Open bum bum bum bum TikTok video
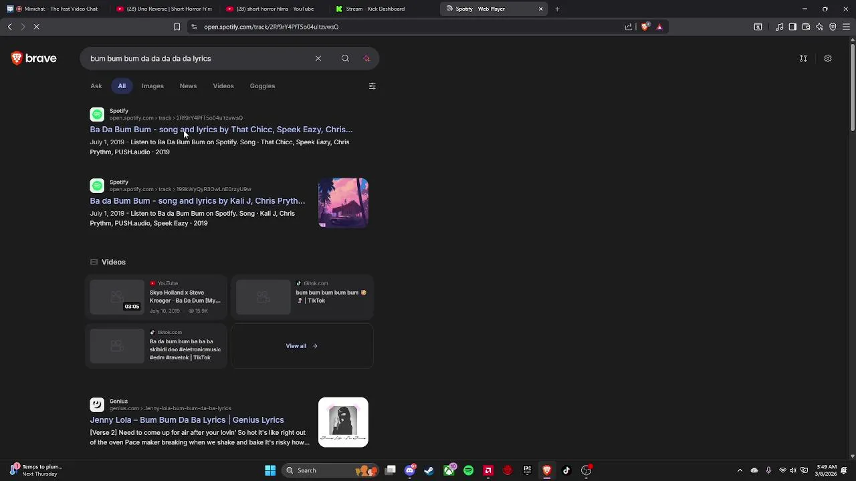 302,297
